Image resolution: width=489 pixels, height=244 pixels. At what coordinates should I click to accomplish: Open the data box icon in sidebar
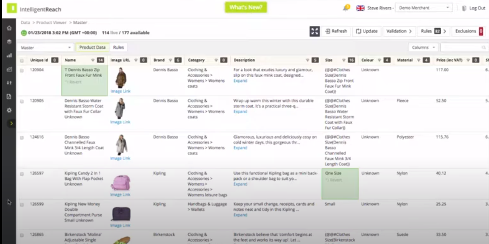click(x=9, y=42)
